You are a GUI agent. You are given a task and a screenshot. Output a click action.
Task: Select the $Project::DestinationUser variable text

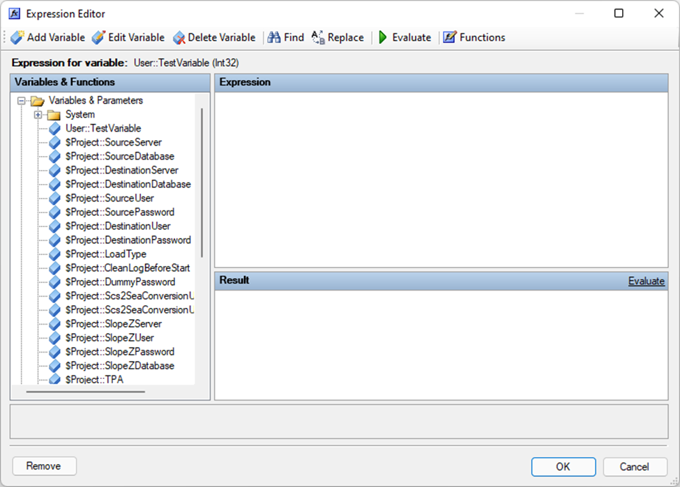pyautogui.click(x=118, y=226)
